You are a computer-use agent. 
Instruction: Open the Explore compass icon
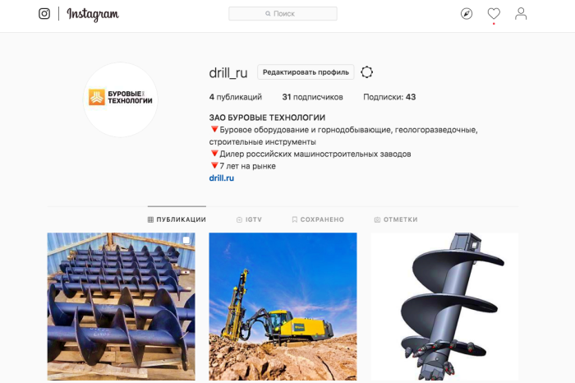click(467, 14)
